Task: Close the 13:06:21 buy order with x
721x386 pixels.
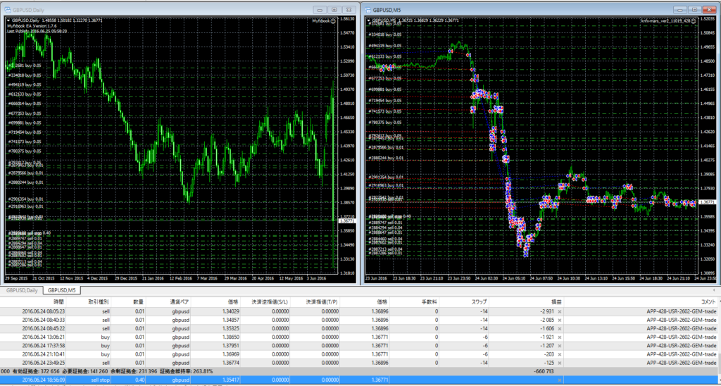Action: pyautogui.click(x=560, y=337)
